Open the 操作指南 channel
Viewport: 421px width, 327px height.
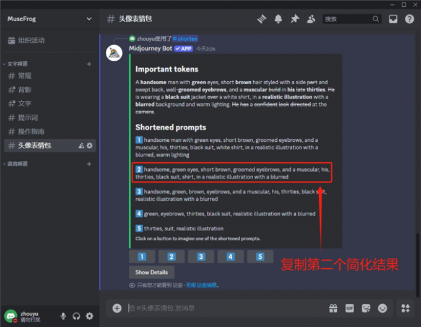click(x=50, y=131)
